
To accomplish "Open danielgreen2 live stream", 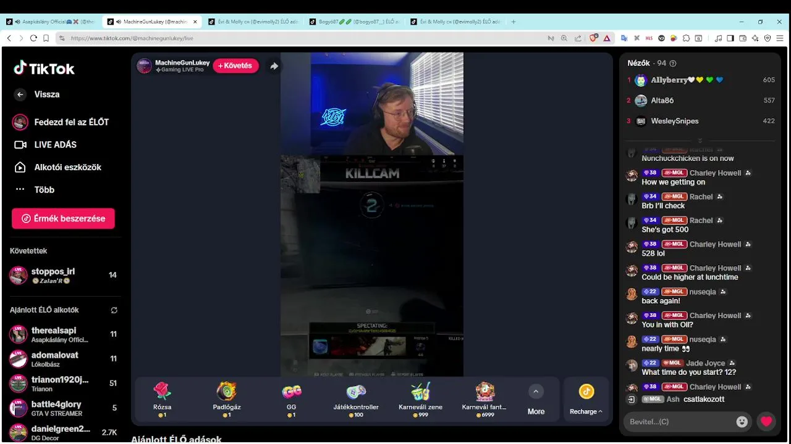I will [x=63, y=432].
